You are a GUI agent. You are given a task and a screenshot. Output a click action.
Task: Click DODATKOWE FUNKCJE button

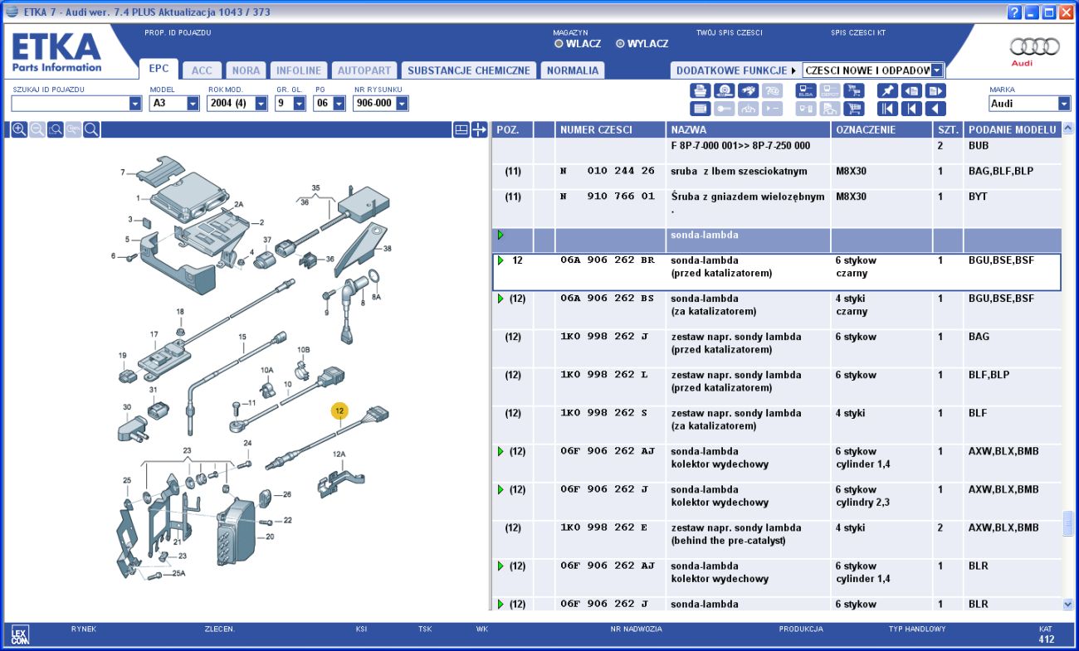tap(736, 70)
